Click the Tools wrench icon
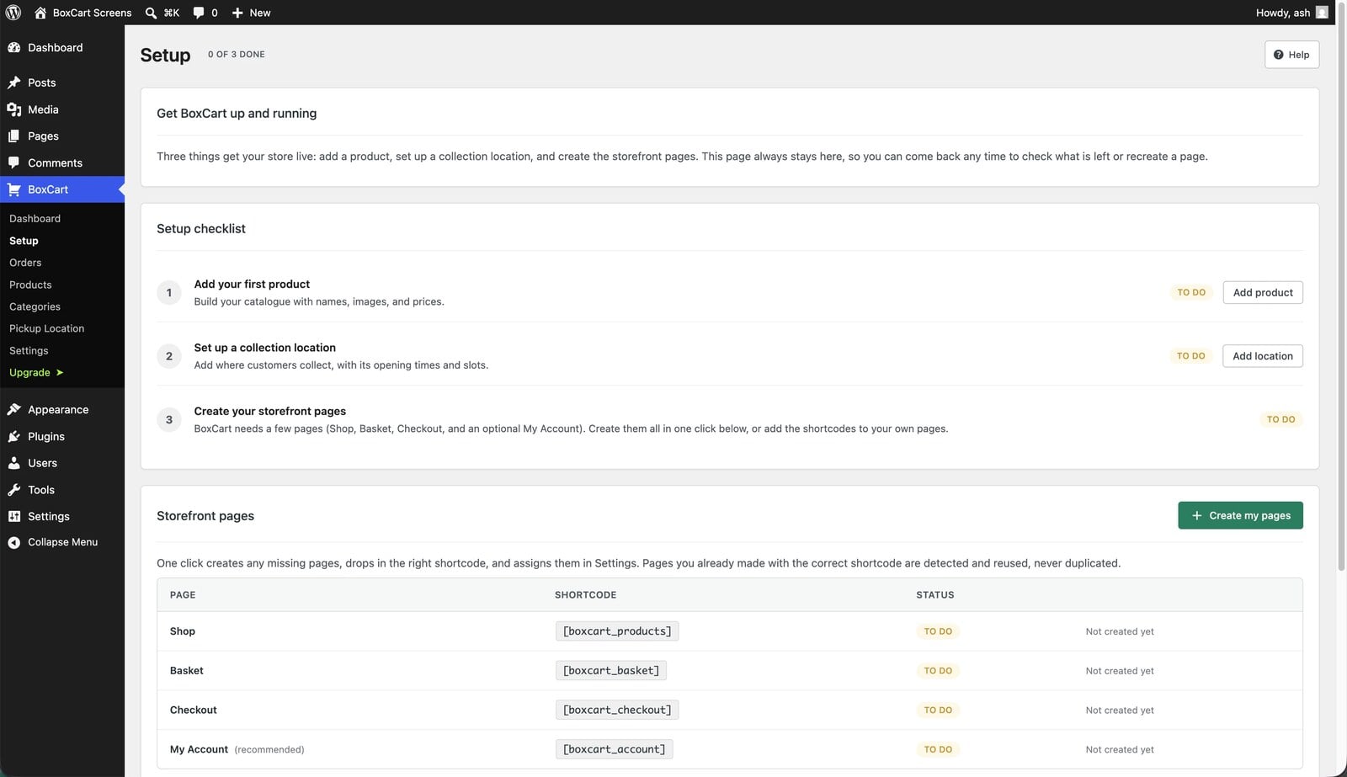 (x=14, y=490)
